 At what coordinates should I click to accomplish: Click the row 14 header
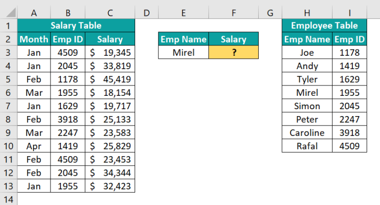[8, 199]
